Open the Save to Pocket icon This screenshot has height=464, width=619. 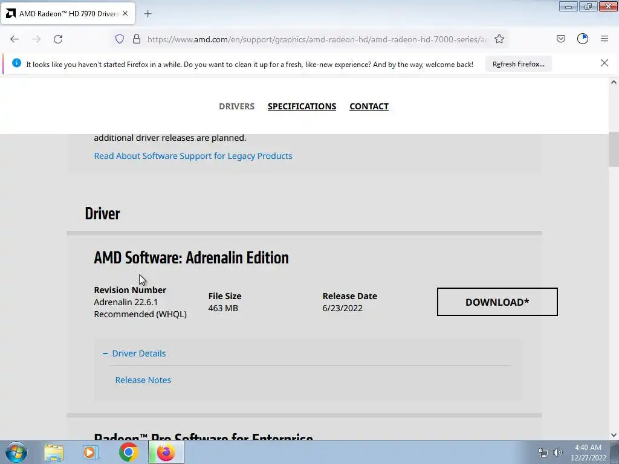560,39
